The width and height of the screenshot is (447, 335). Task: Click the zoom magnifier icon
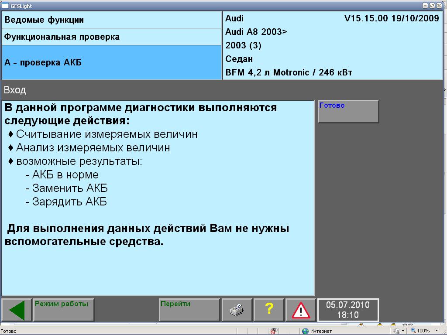413,331
